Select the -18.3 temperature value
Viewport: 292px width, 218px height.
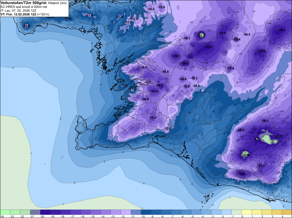[240, 130]
